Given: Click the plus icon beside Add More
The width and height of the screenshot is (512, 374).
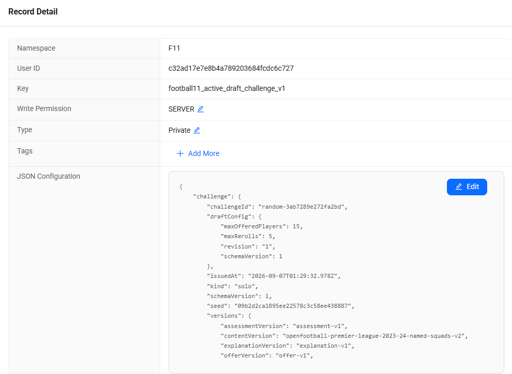Looking at the screenshot, I should pos(180,153).
